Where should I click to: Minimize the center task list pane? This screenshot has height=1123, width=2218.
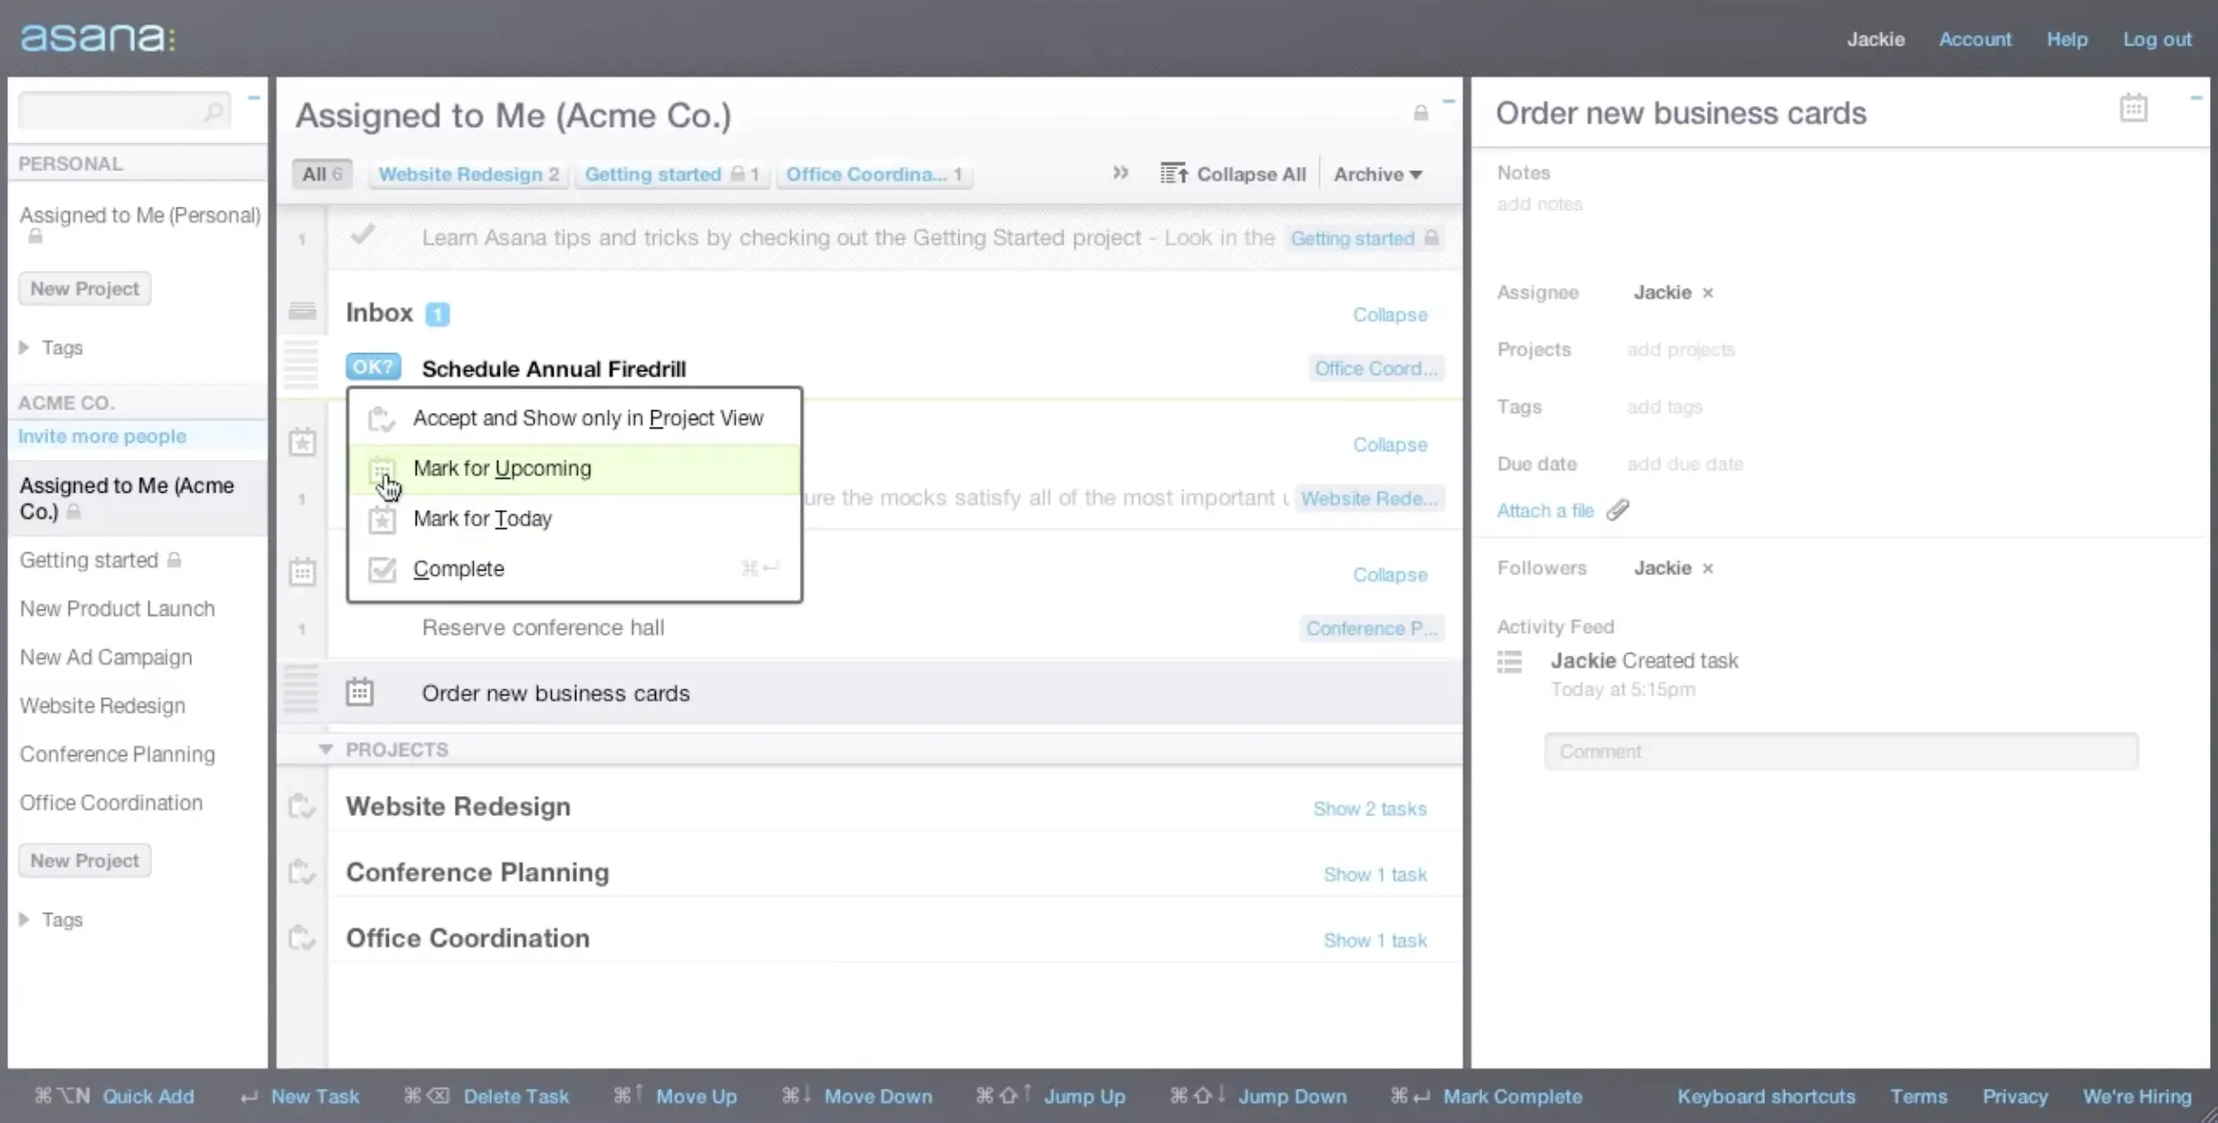pyautogui.click(x=1449, y=101)
